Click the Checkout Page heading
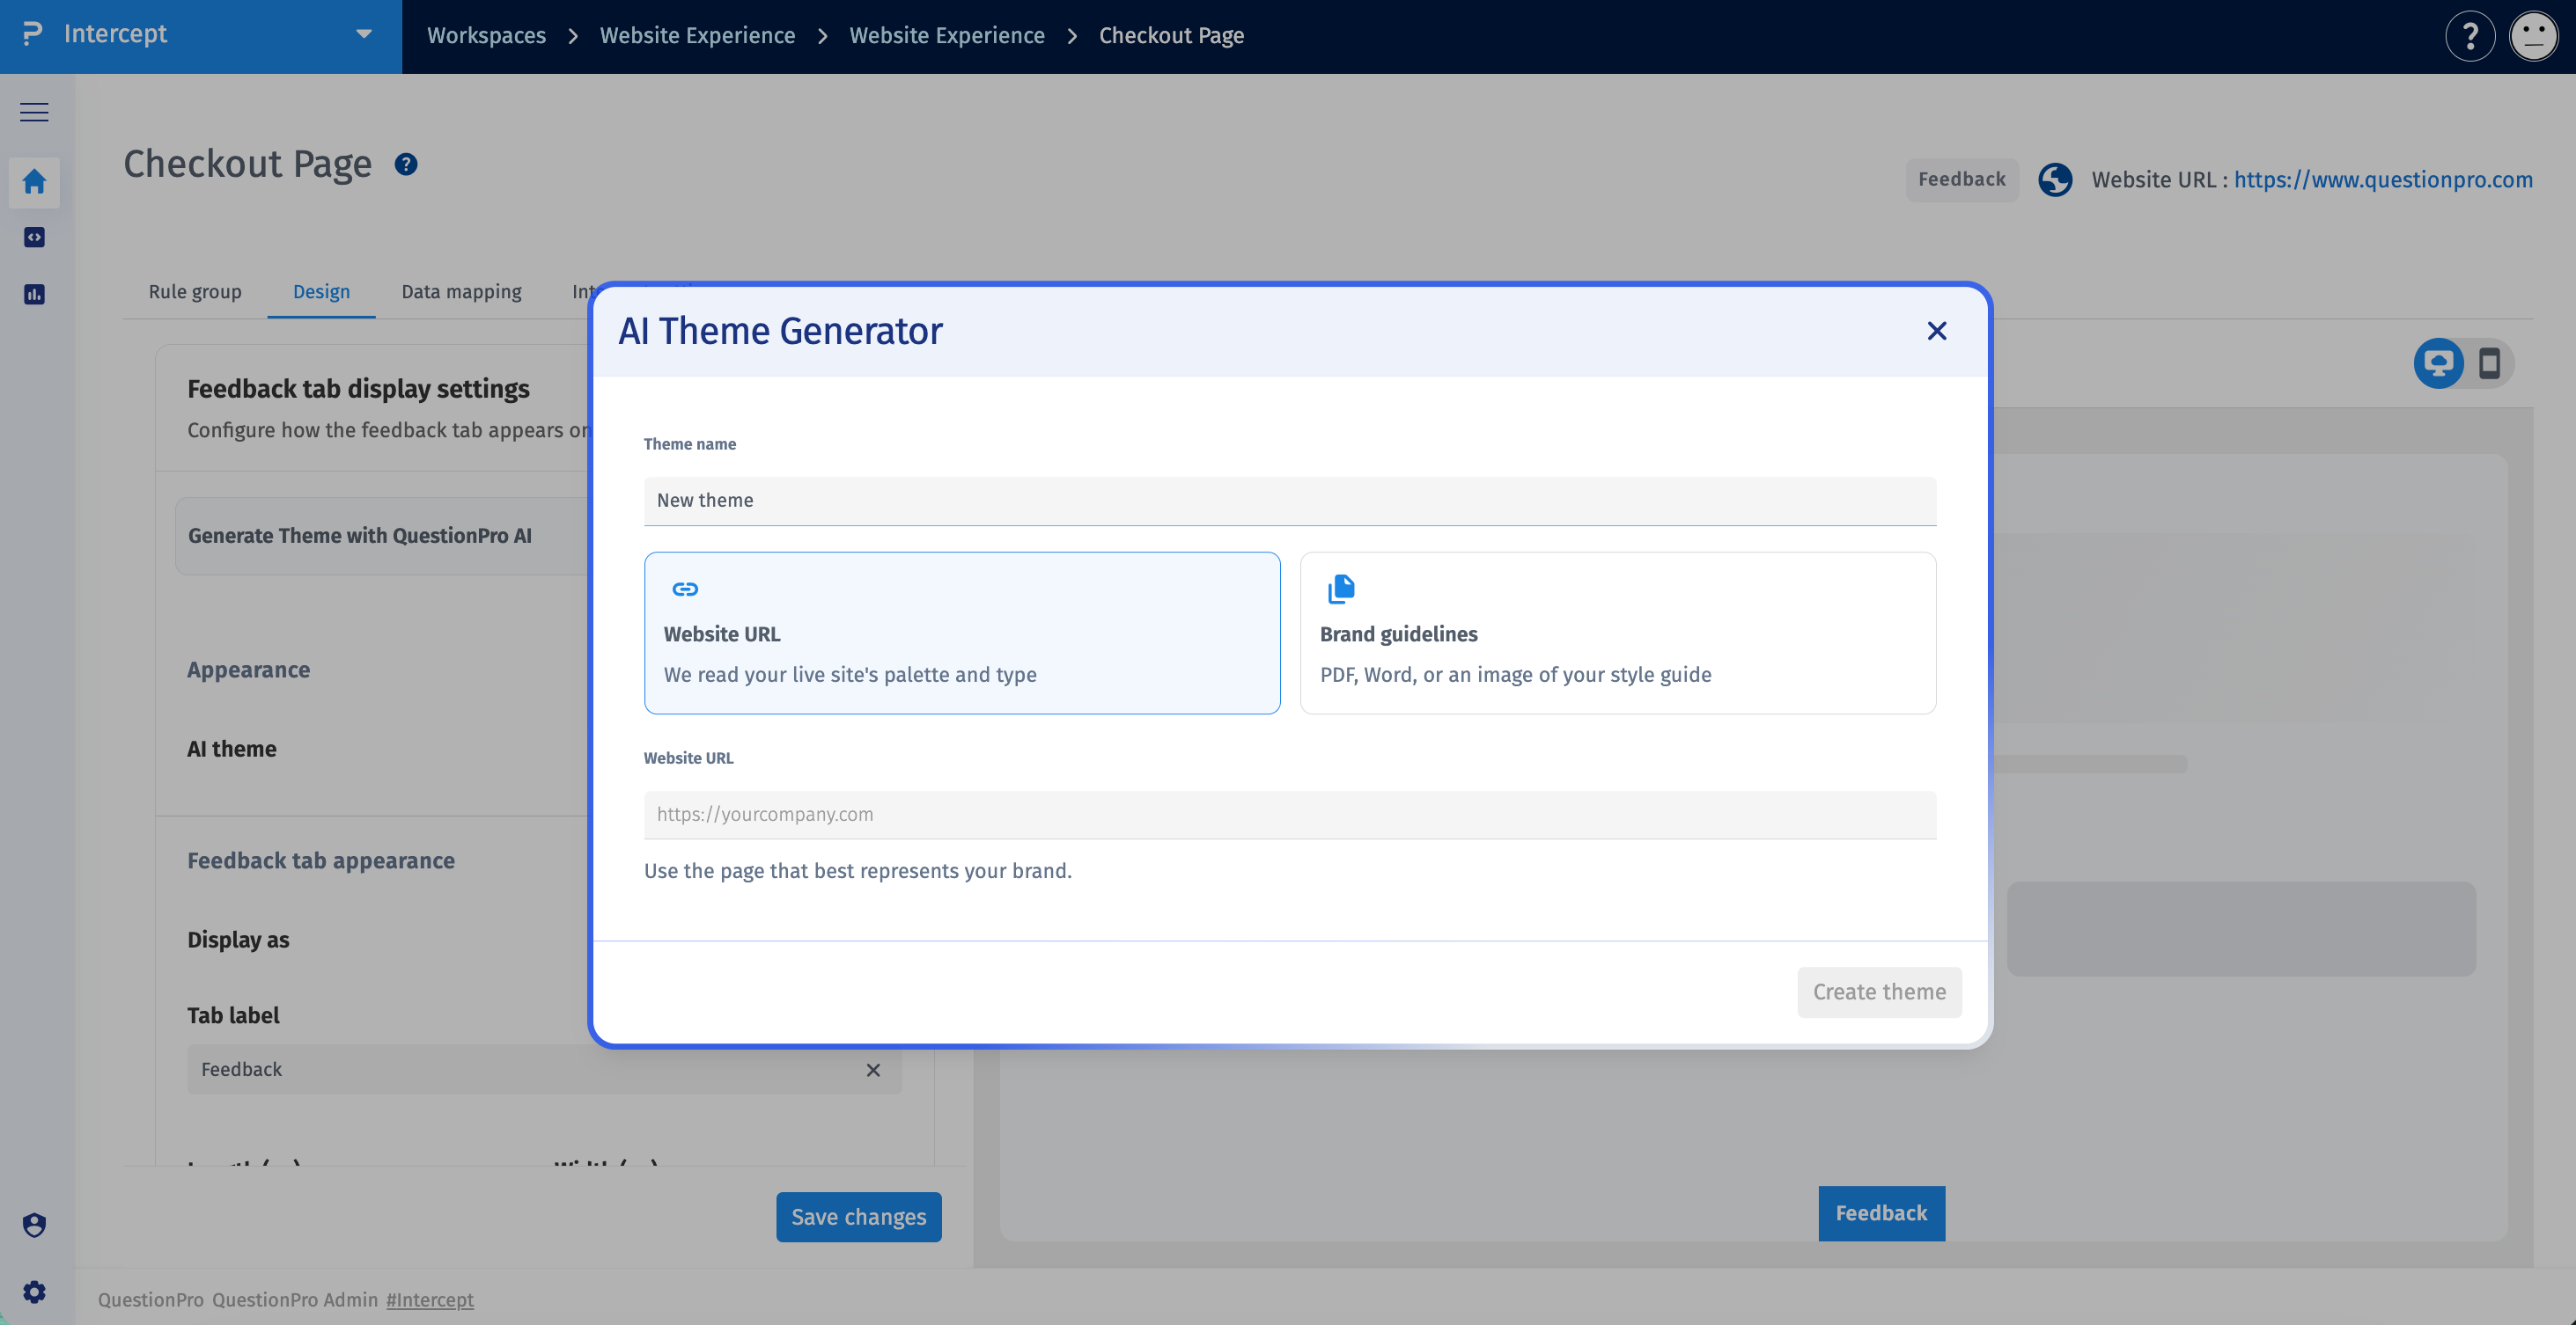The height and width of the screenshot is (1325, 2576). point(247,164)
